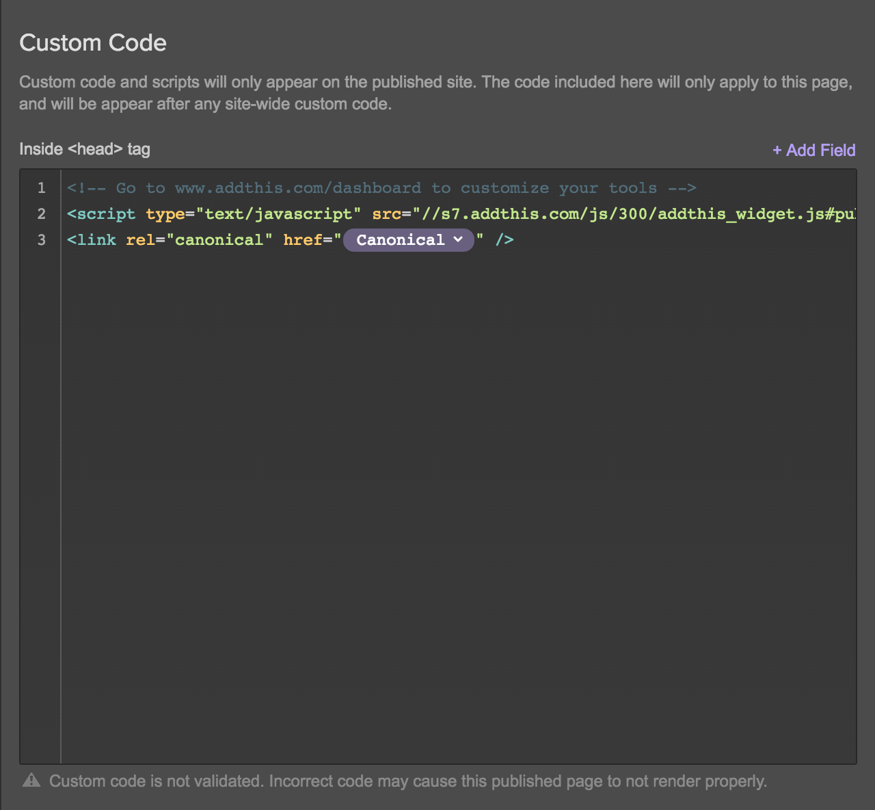Click the rel attribute on line 3
This screenshot has width=875, height=810.
pyautogui.click(x=141, y=240)
